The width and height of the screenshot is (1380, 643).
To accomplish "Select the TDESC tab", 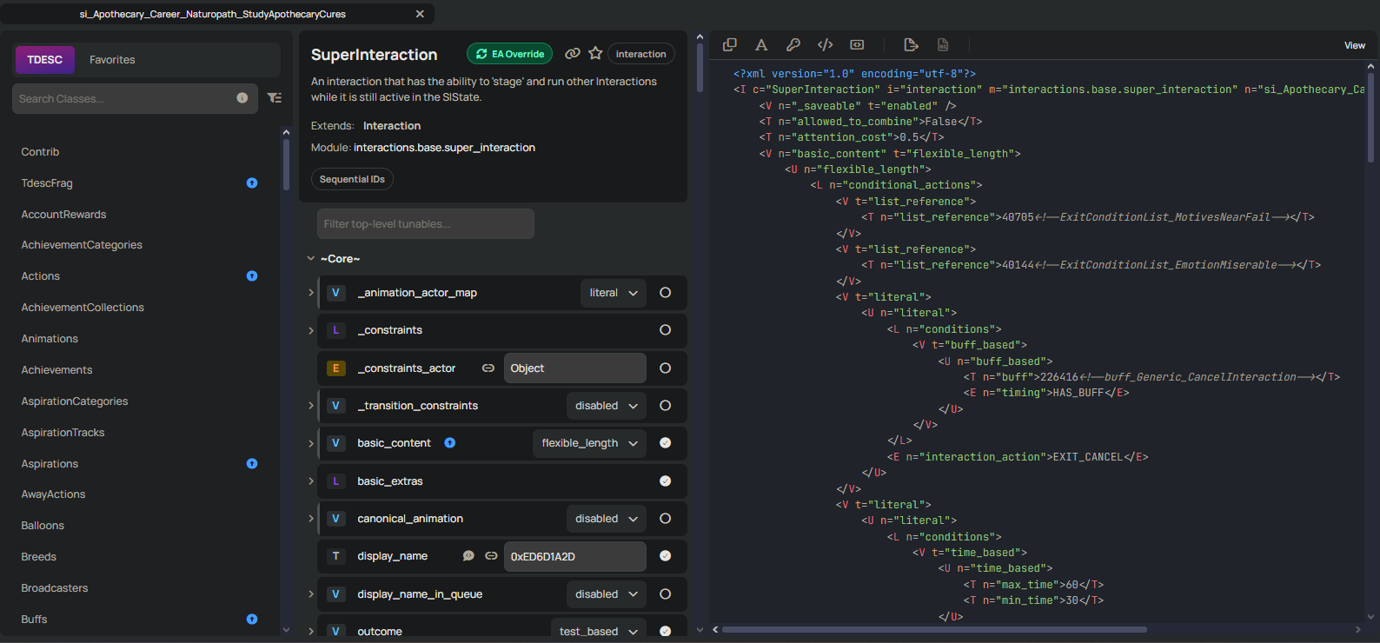I will [44, 60].
